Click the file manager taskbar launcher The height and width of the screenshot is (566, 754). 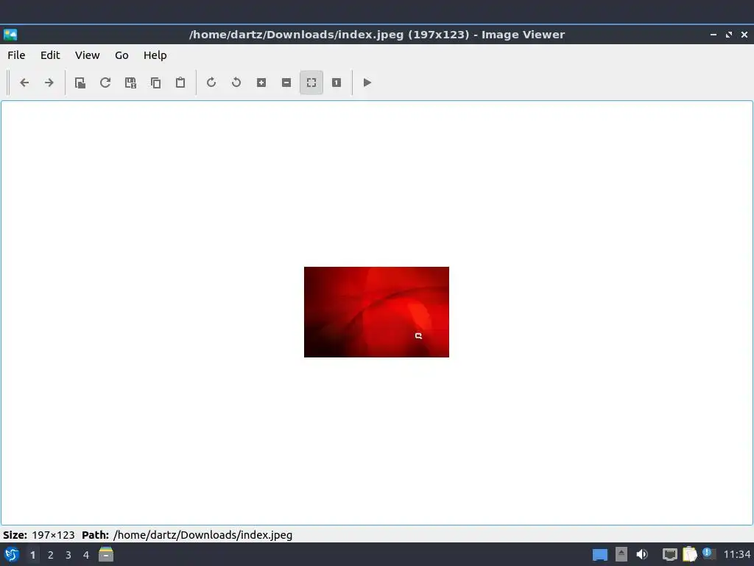point(106,554)
